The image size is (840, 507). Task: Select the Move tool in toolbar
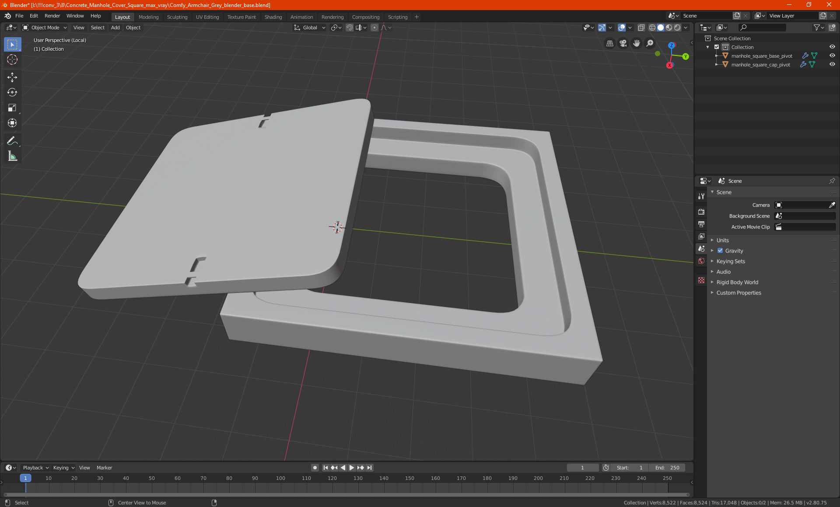(12, 77)
